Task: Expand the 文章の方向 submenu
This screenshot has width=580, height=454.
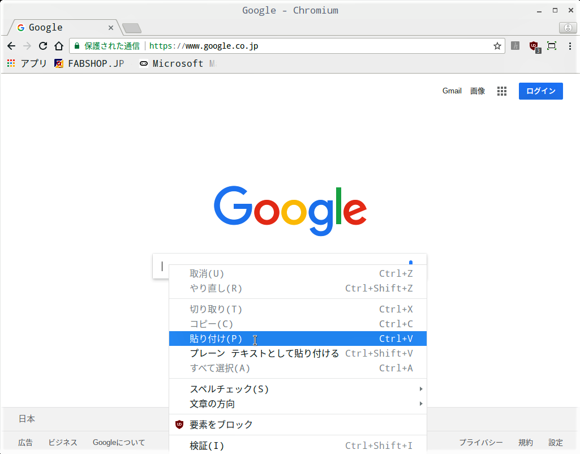Action: (x=298, y=404)
